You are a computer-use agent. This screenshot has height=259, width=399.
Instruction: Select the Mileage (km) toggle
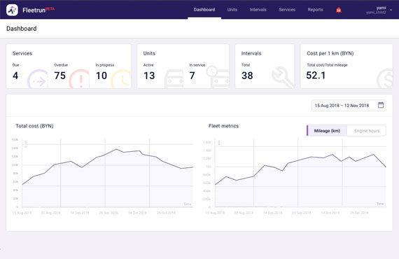tap(327, 130)
